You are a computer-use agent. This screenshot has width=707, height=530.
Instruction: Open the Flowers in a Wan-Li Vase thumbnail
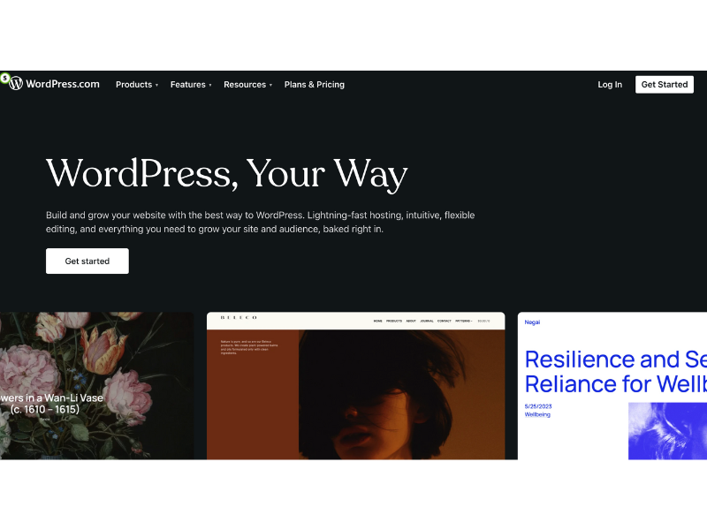coord(96,386)
